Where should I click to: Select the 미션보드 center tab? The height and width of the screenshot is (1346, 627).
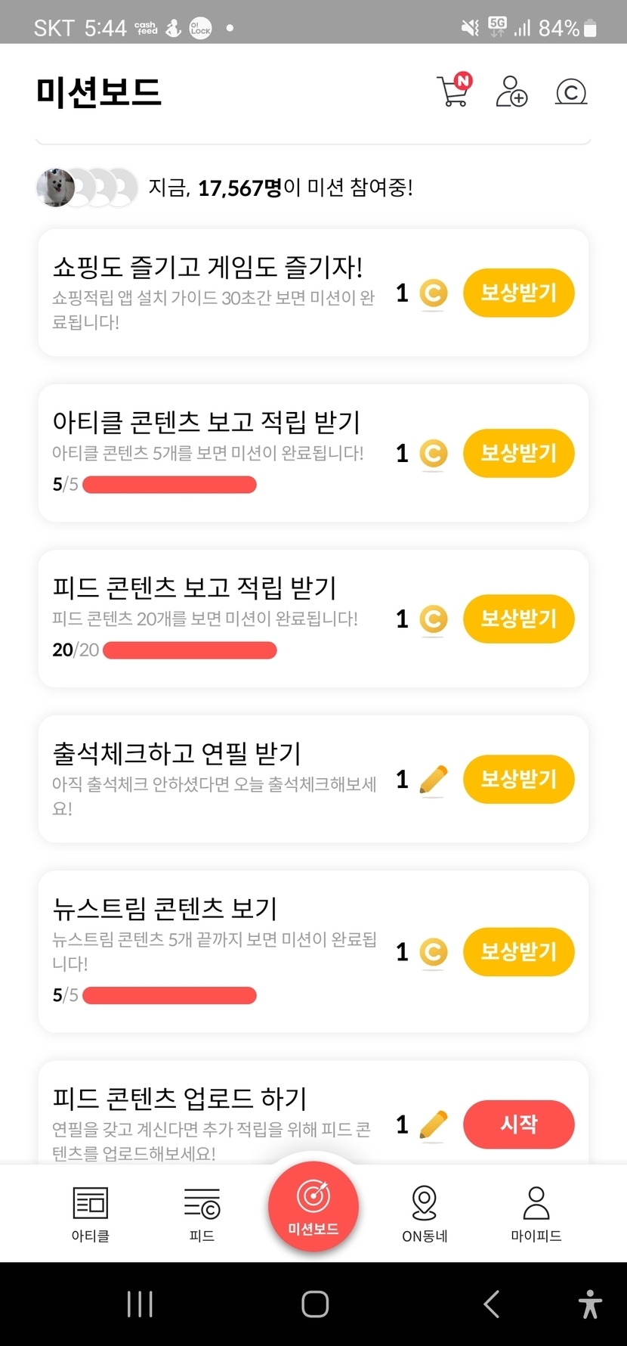click(x=313, y=1207)
